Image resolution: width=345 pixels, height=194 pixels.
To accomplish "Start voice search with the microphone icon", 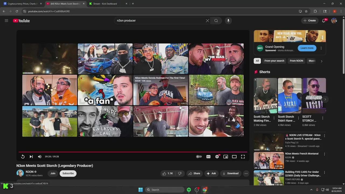I will [x=228, y=21].
